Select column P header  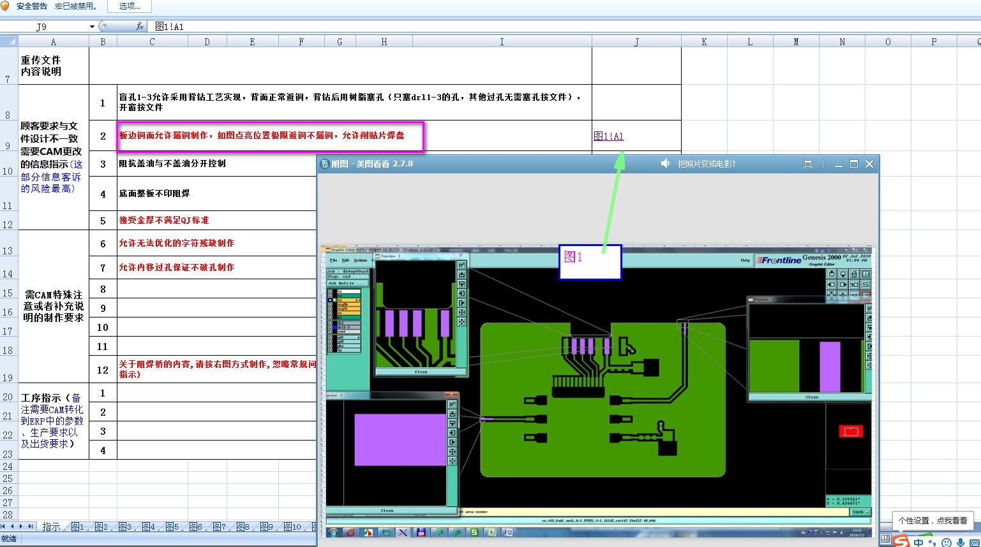pyautogui.click(x=934, y=41)
